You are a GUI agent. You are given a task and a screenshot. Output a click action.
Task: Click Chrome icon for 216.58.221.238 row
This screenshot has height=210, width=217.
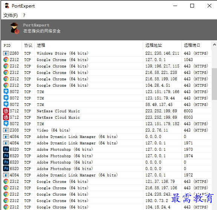point(6,72)
